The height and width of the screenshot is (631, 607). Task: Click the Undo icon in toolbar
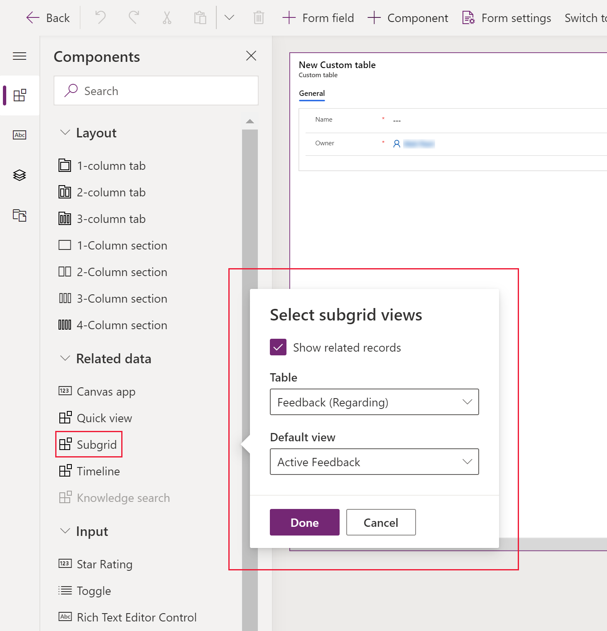click(100, 17)
